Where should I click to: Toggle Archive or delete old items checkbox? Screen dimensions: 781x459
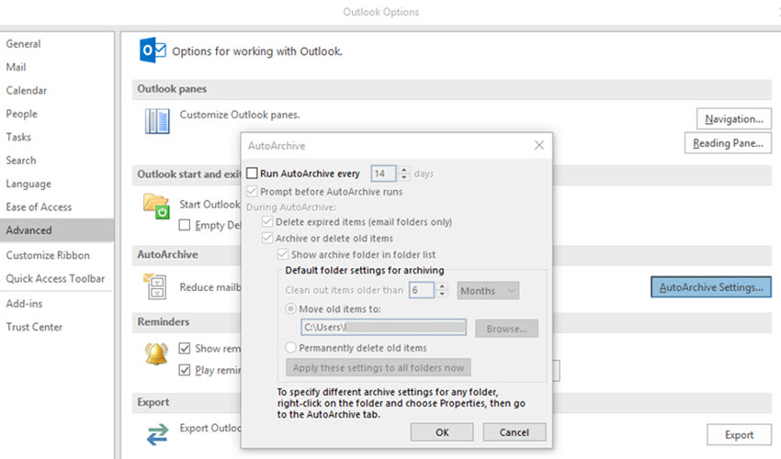(x=267, y=238)
